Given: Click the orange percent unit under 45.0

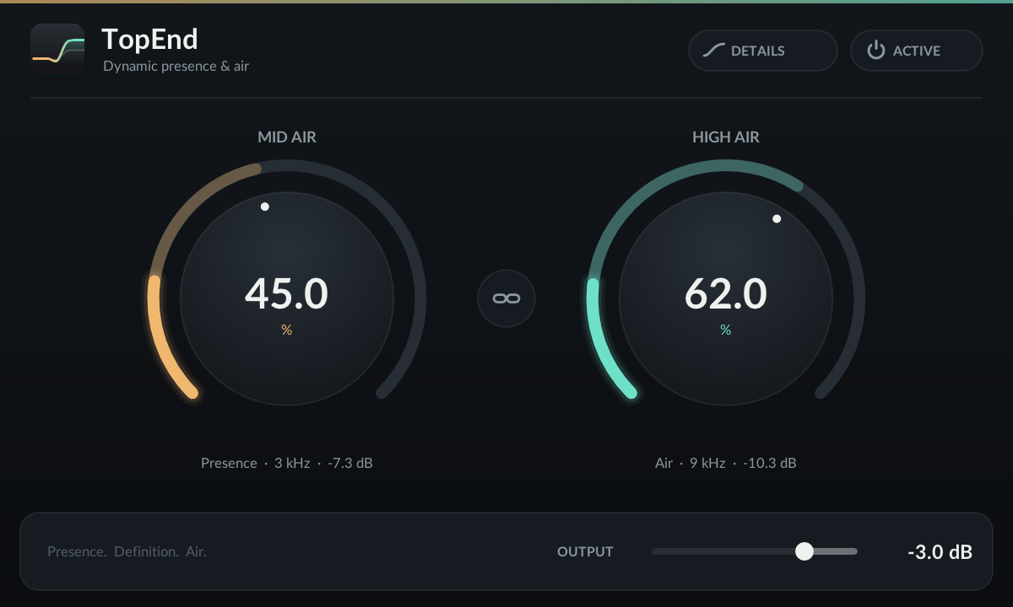Looking at the screenshot, I should tap(287, 330).
